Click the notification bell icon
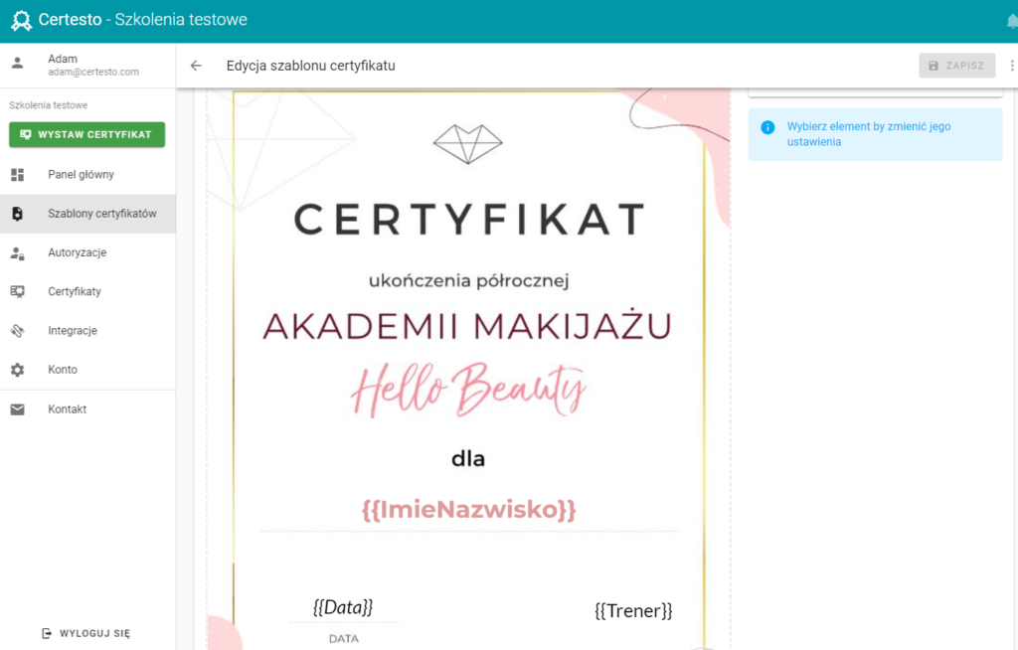The image size is (1018, 650). 1011,22
